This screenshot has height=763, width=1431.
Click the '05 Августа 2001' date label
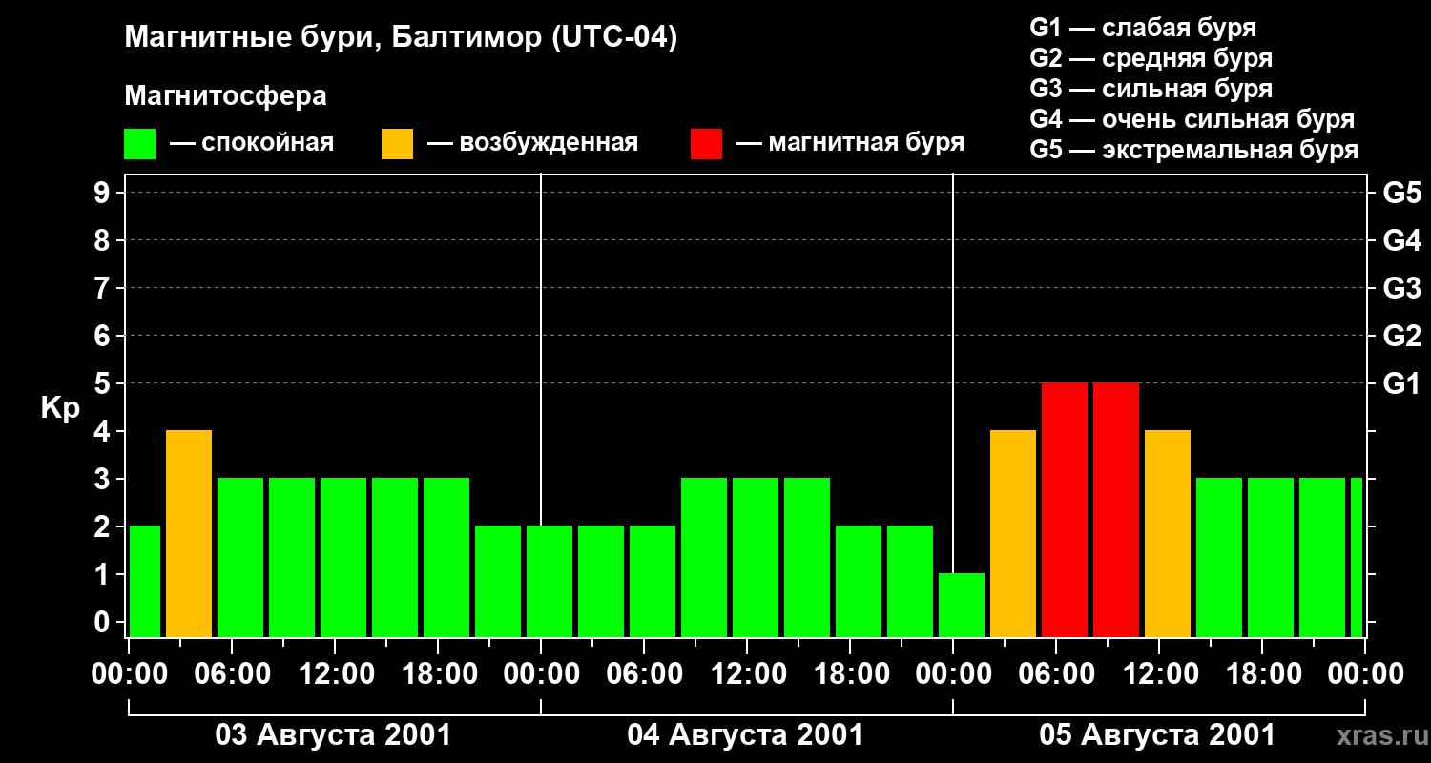click(x=1157, y=735)
